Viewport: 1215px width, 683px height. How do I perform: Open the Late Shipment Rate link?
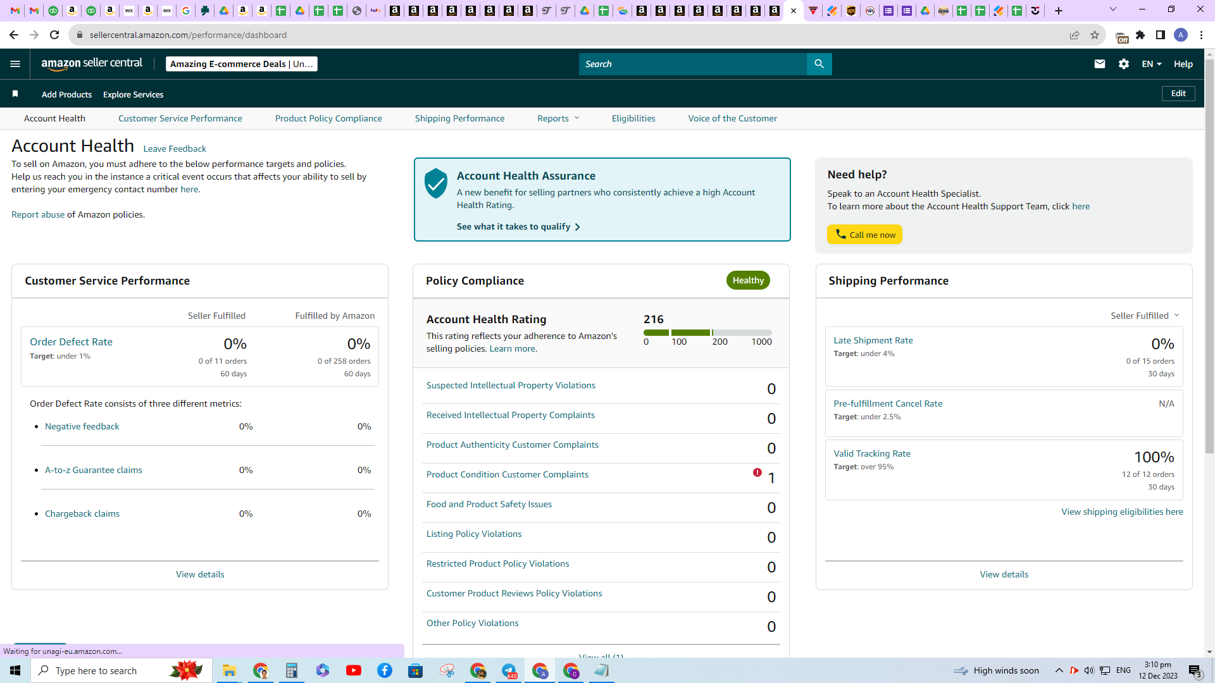pos(873,340)
